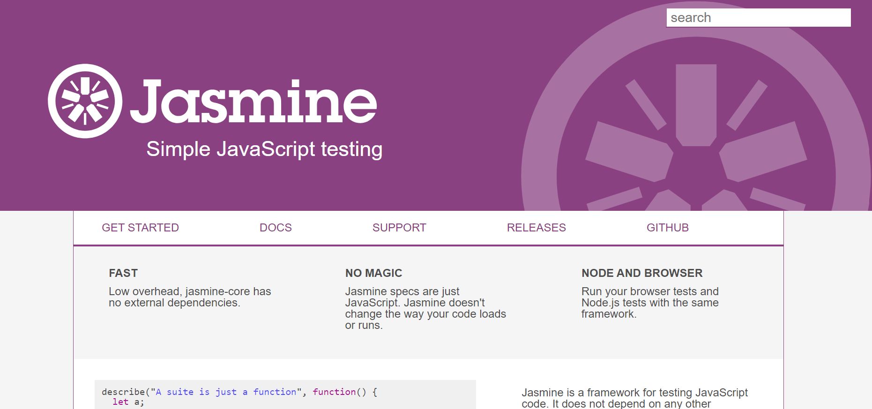Click the circular Jasmine flower logo icon
The height and width of the screenshot is (409, 872).
click(x=85, y=101)
